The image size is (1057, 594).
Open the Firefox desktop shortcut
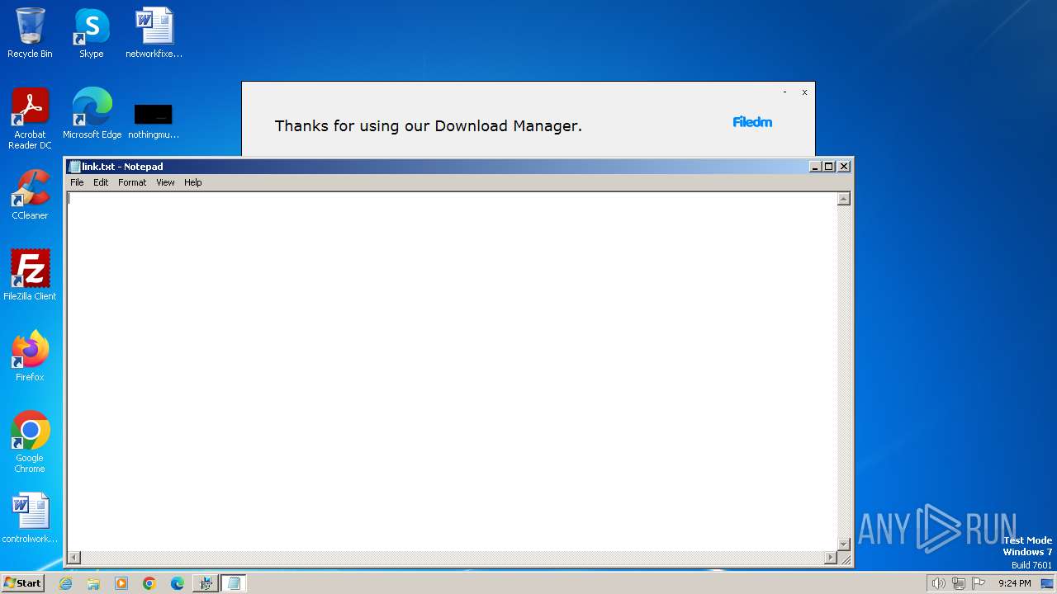click(30, 356)
